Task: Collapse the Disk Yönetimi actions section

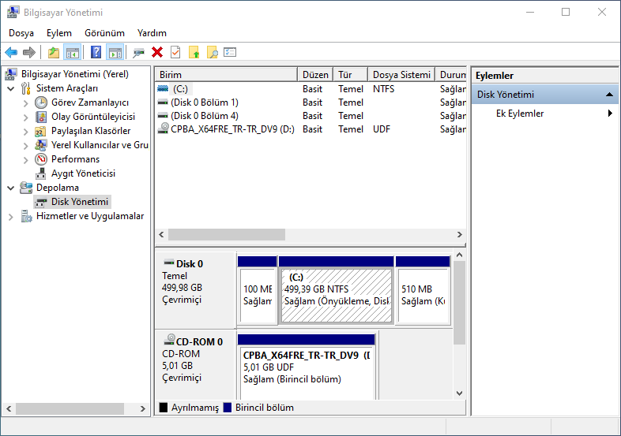Action: [x=609, y=95]
